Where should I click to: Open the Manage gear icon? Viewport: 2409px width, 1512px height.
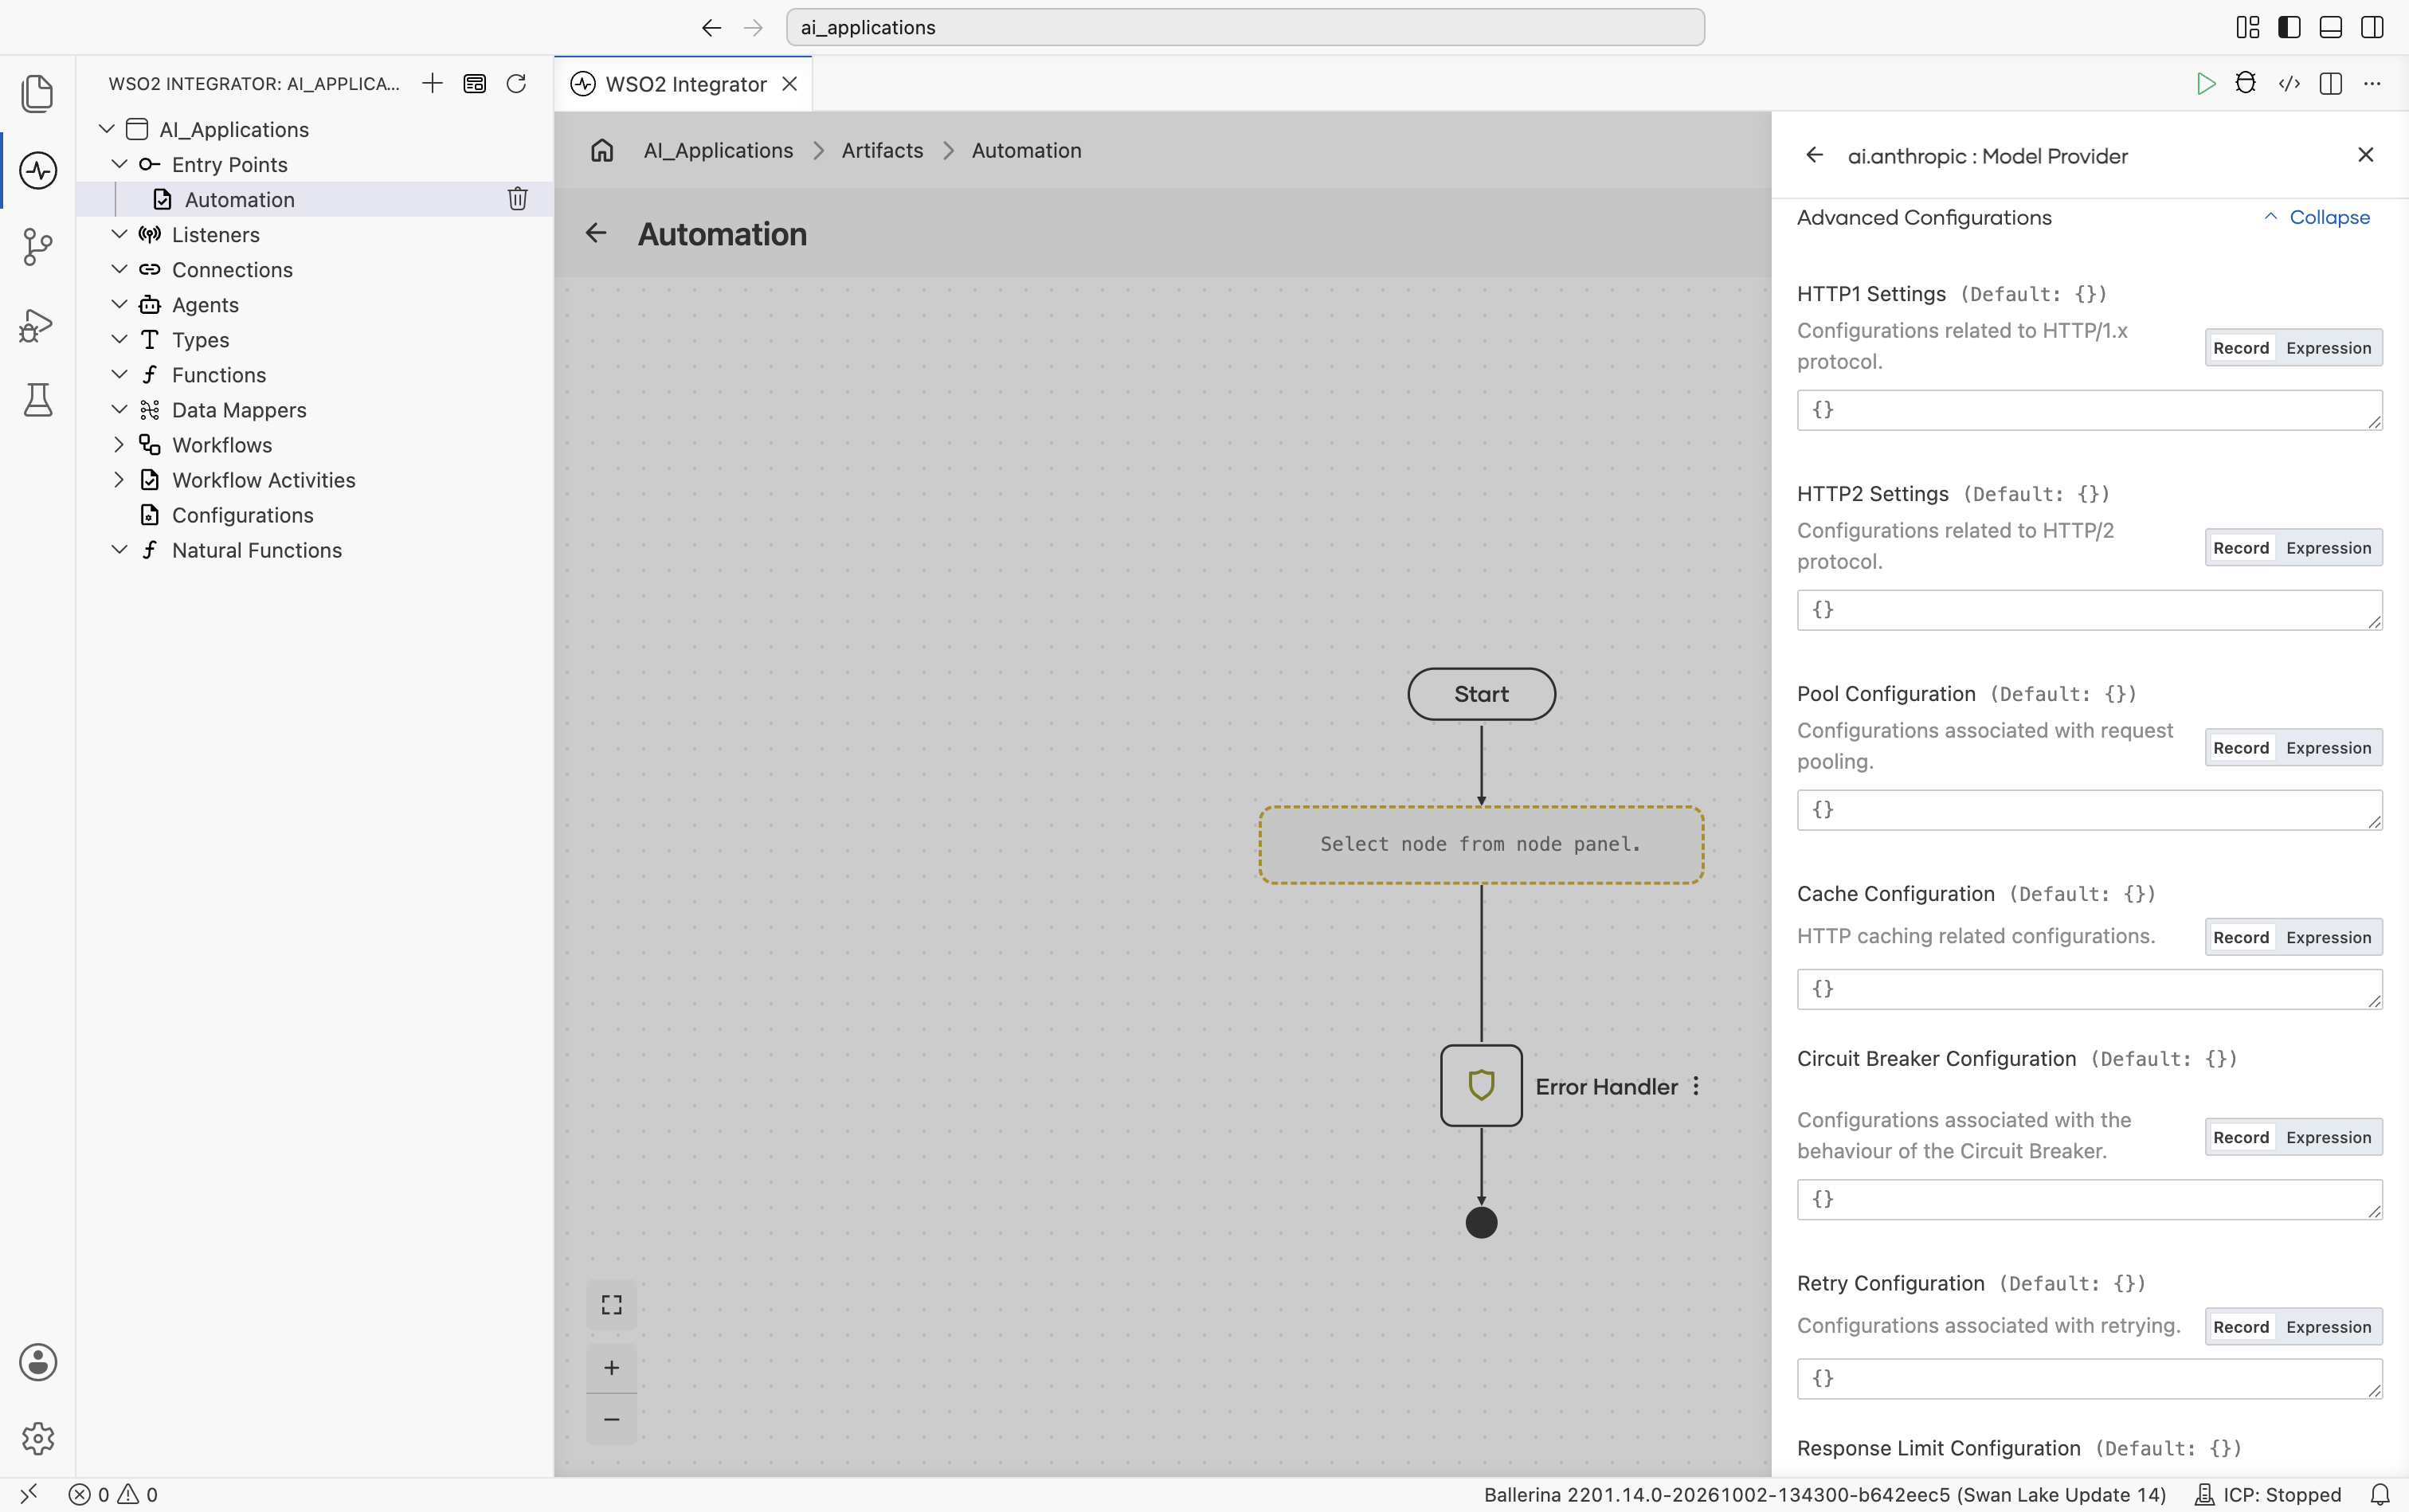[38, 1439]
